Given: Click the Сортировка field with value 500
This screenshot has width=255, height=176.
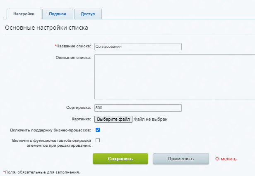Looking at the screenshot, I should click(x=138, y=108).
